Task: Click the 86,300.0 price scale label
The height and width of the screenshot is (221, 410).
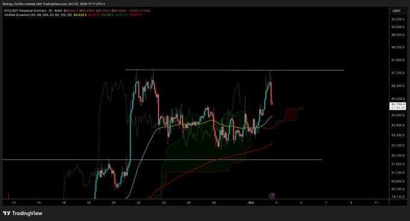Action: tap(398, 86)
